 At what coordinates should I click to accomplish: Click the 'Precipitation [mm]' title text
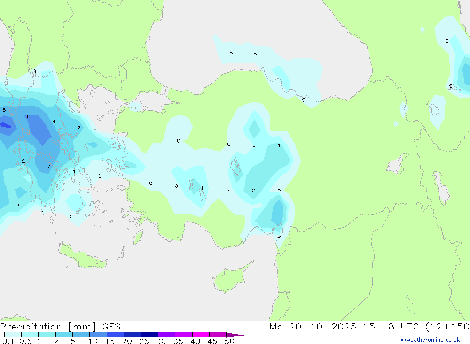tap(48, 327)
